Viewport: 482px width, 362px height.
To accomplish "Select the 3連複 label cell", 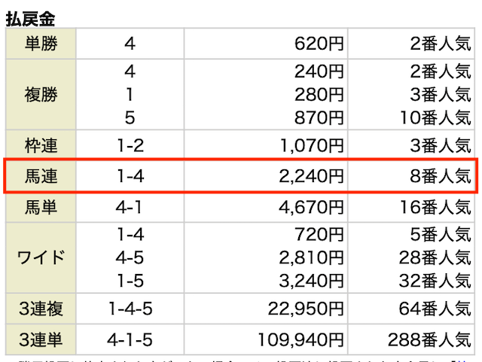I will pos(41,309).
